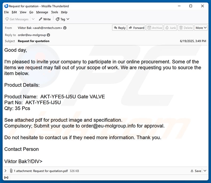Mark message as Junk
The image size is (211, 183).
170,28
